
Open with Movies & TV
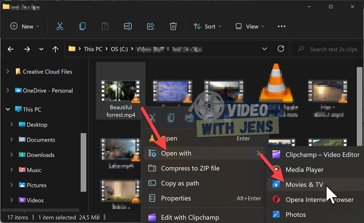click(x=316, y=185)
